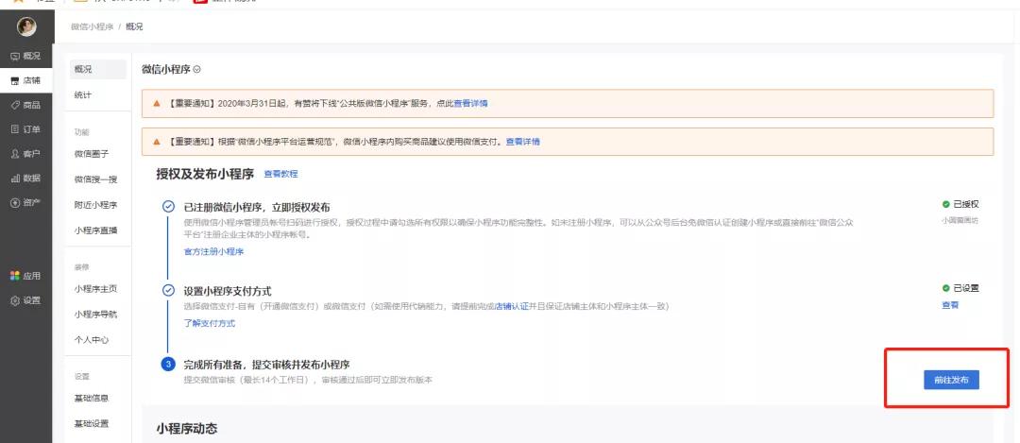Click 查看详情 in the 微信支付 notice
1020x443 pixels.
click(522, 142)
